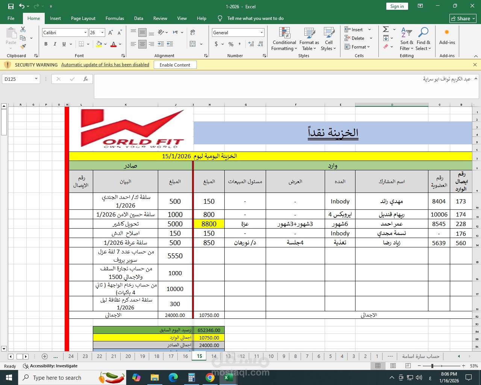Click the AutoSum sigma icon
The image size is (481, 385).
tap(386, 29)
